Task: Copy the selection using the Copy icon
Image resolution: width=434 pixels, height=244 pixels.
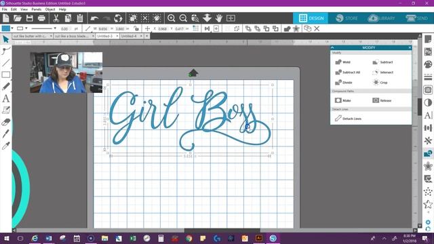Action: click(x=68, y=18)
